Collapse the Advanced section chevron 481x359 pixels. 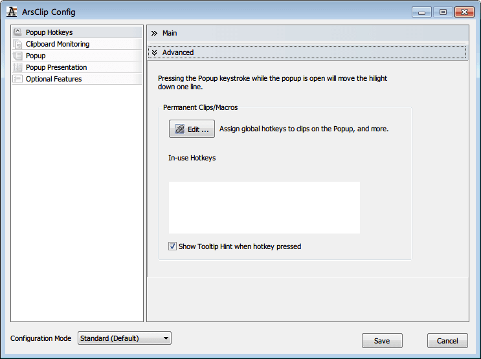pyautogui.click(x=154, y=52)
